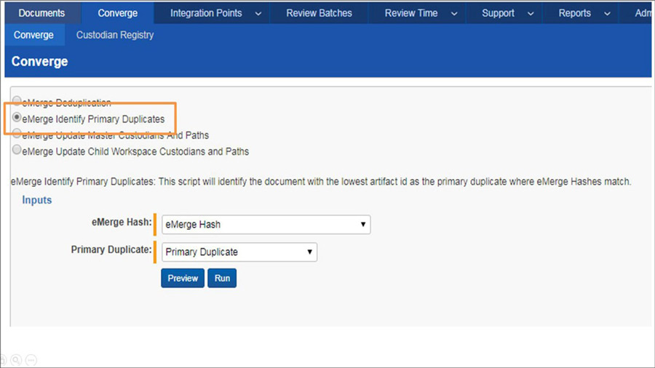Expand the Reports menu
The width and height of the screenshot is (655, 368).
pos(607,14)
